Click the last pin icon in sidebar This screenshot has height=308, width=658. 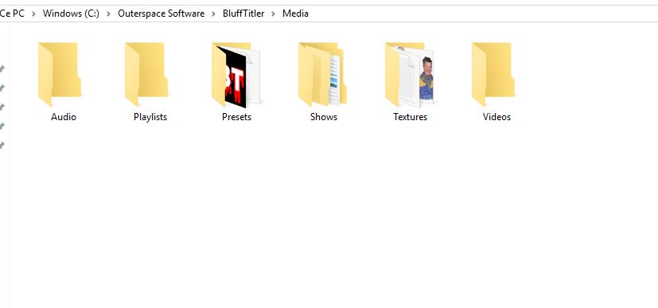(x=2, y=145)
